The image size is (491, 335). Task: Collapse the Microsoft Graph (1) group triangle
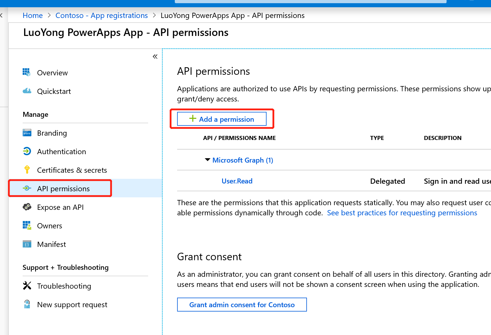click(207, 160)
